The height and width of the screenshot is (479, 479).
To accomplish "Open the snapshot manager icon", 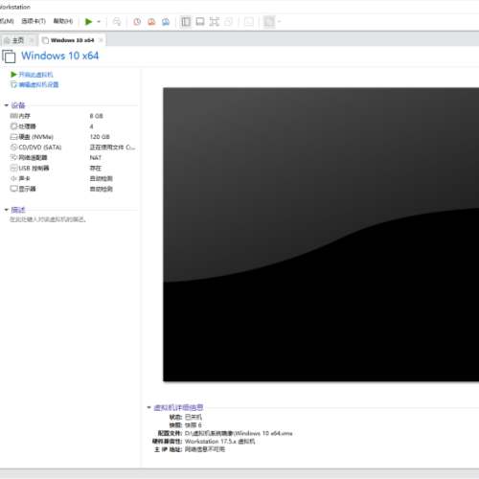I will (x=166, y=22).
